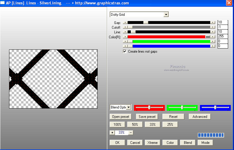
Task: Click the Color button
Action: (170, 143)
